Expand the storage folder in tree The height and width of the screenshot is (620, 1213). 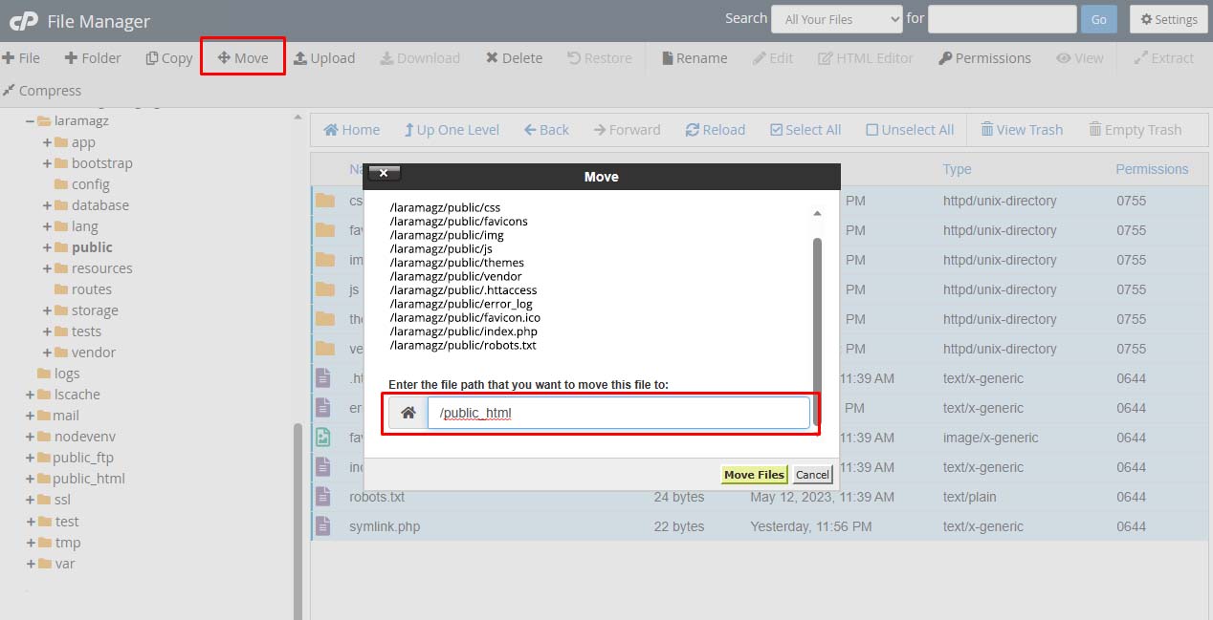coord(47,310)
